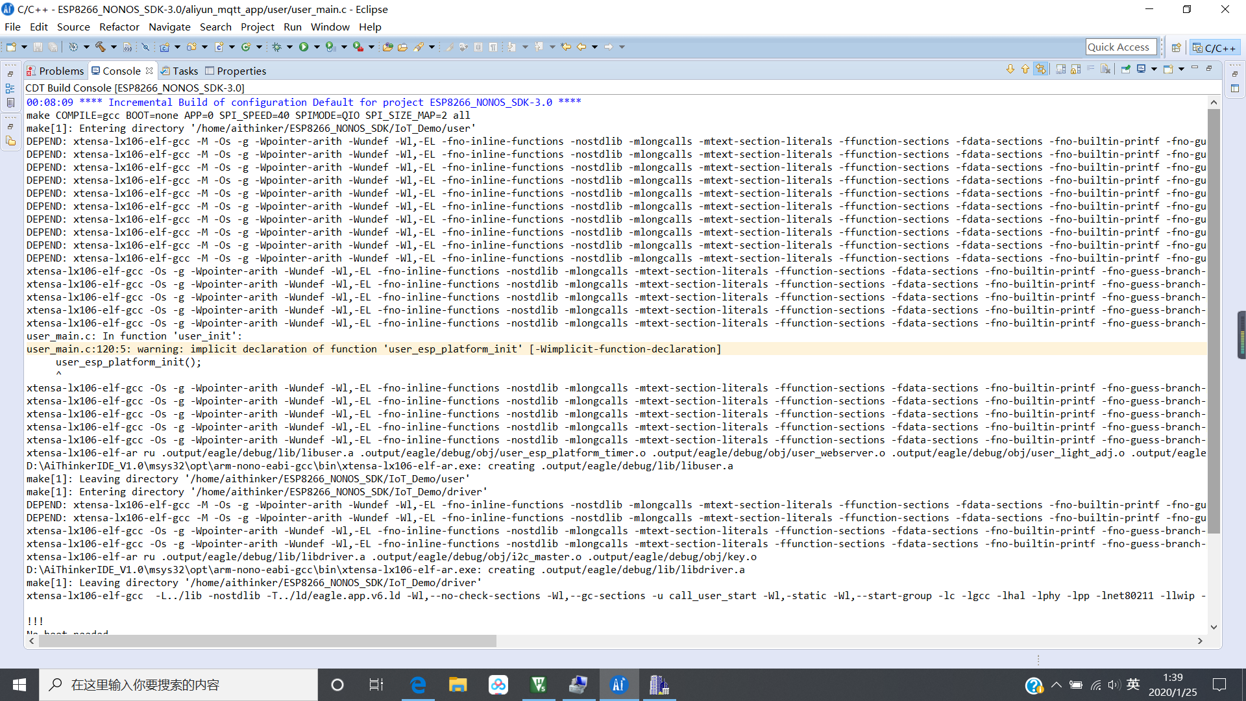Click the New Source Folder icon
Screen dimensions: 1246x701
[191, 47]
